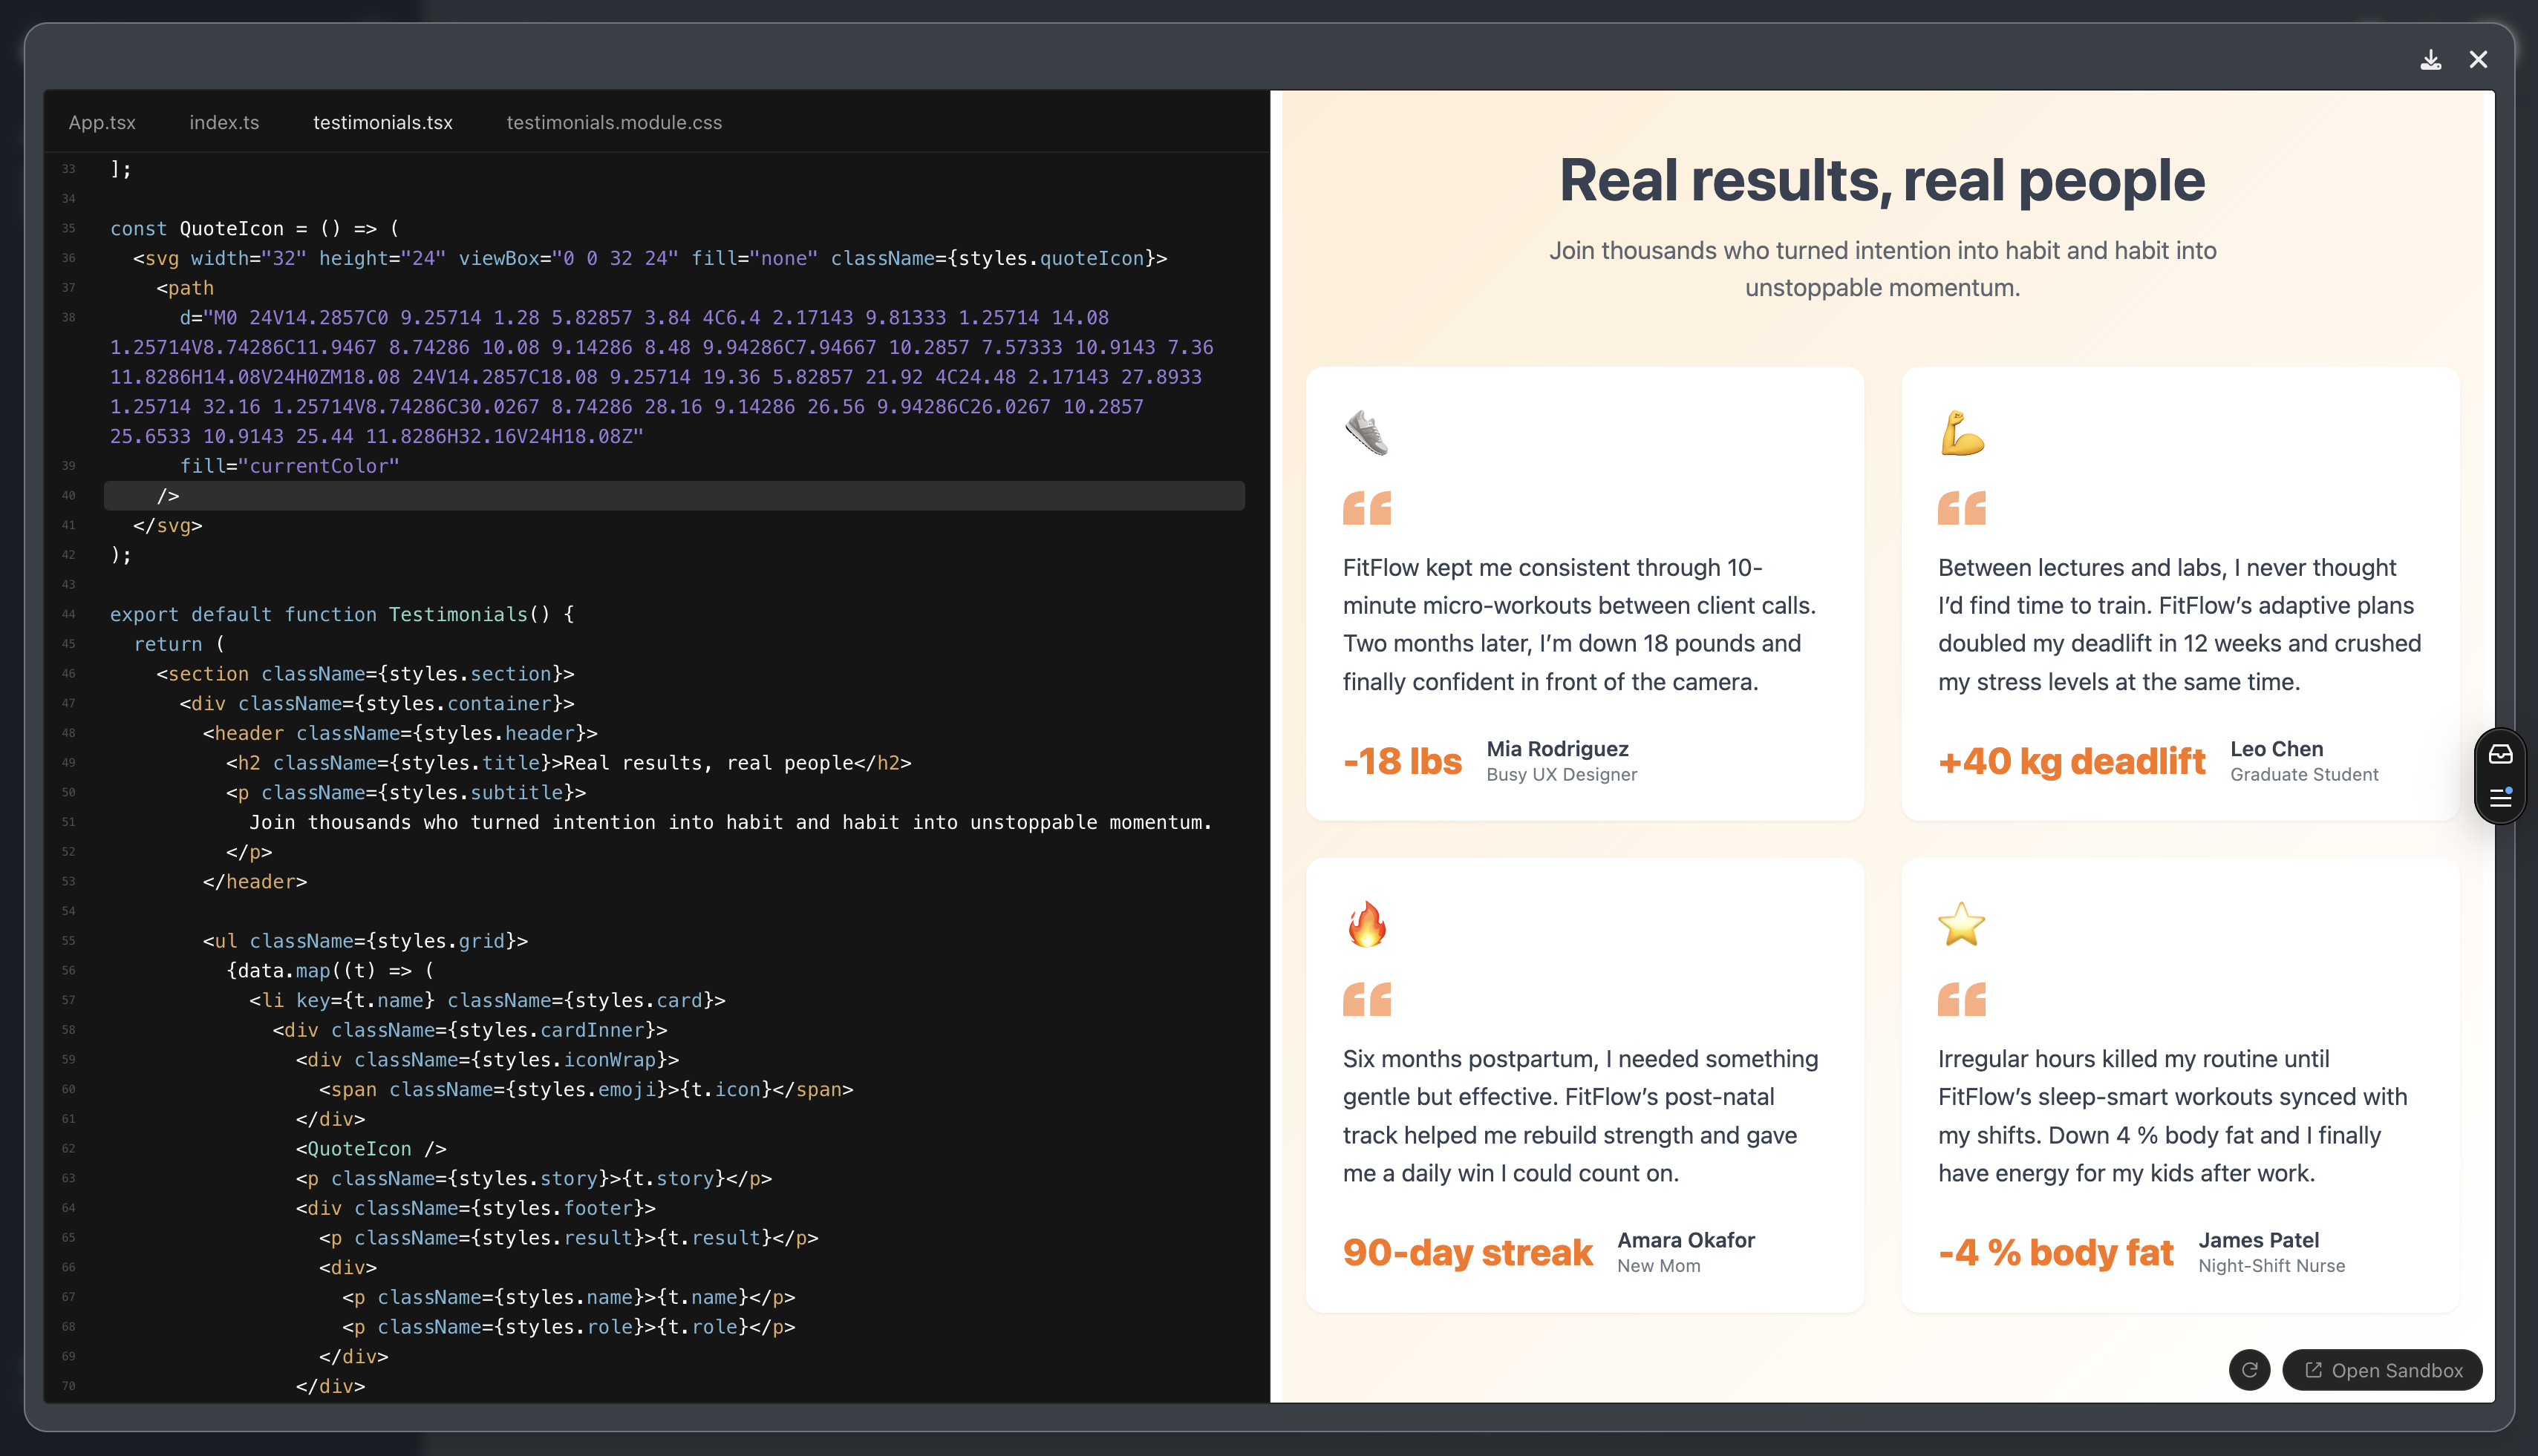Viewport: 2538px width, 1456px height.
Task: Click the star emoji on James Patel's card
Action: [x=1964, y=925]
